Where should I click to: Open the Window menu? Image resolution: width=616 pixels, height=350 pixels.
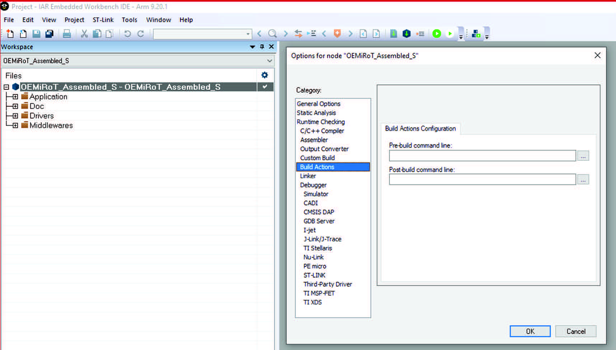click(x=159, y=20)
